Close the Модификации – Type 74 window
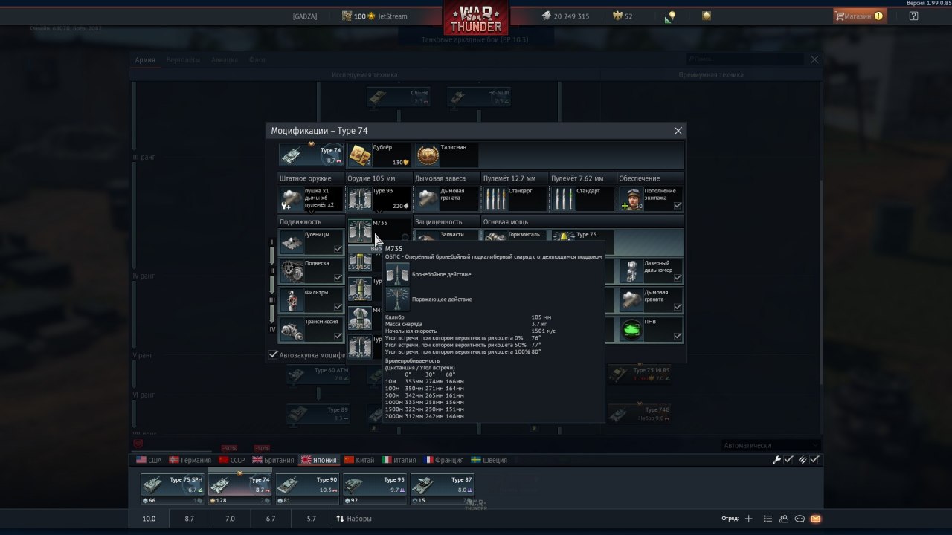Image resolution: width=952 pixels, height=535 pixels. [678, 131]
